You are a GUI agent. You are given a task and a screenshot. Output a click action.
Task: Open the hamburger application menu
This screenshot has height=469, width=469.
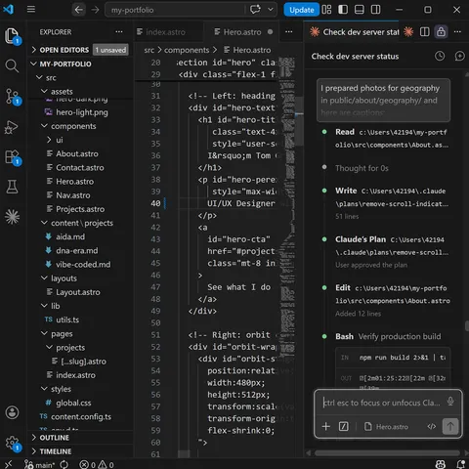[x=31, y=10]
